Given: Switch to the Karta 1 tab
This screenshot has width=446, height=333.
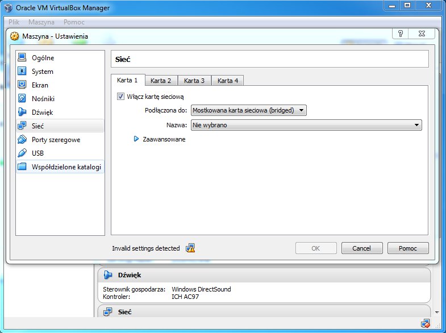Looking at the screenshot, I should [x=127, y=80].
